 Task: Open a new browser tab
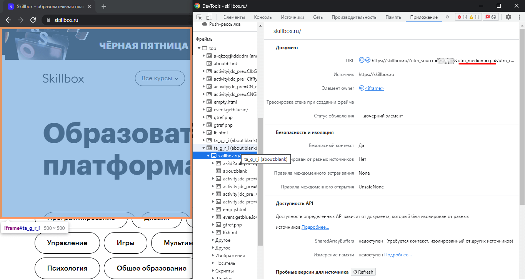(x=103, y=7)
